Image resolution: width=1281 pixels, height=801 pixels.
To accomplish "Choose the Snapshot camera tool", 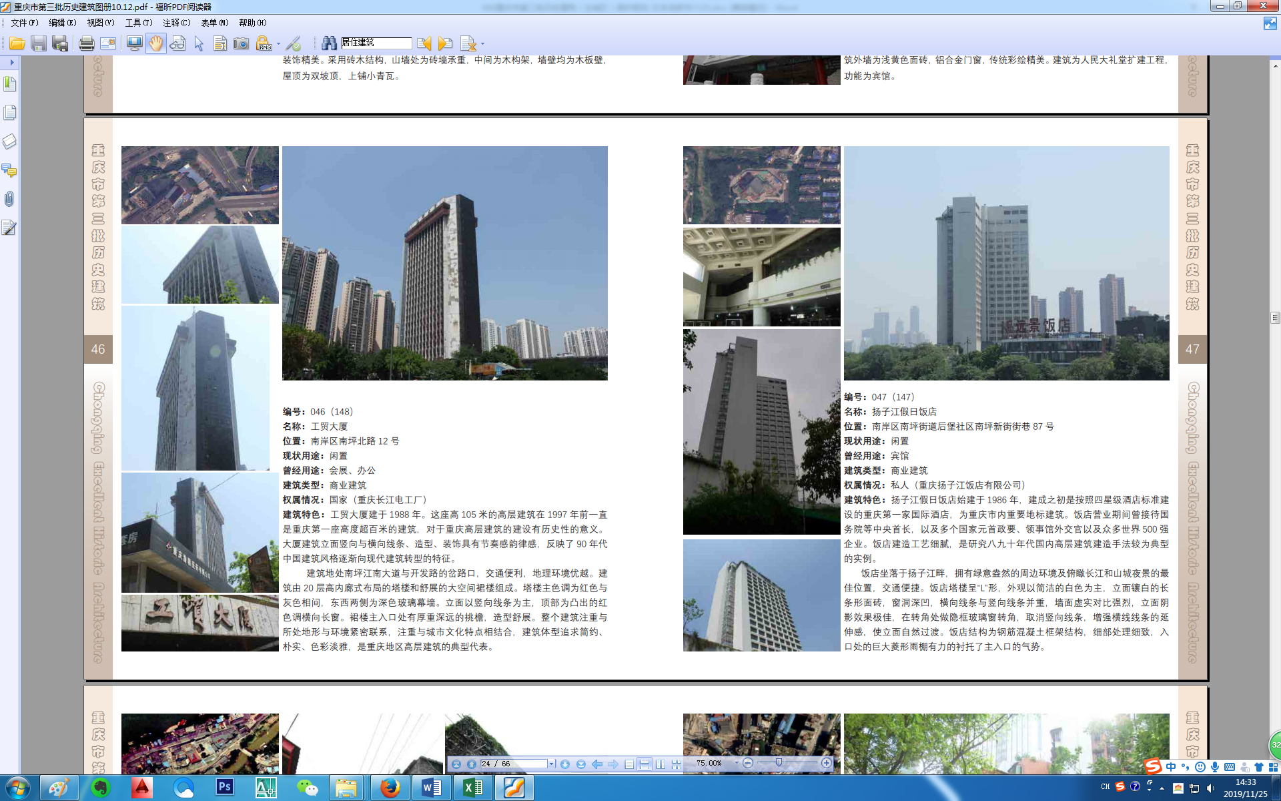I will (242, 43).
